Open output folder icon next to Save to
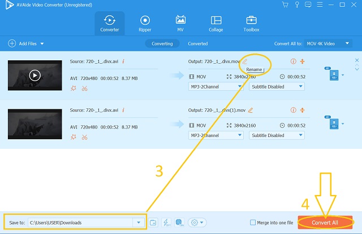This screenshot has height=234, width=362. pos(153,222)
